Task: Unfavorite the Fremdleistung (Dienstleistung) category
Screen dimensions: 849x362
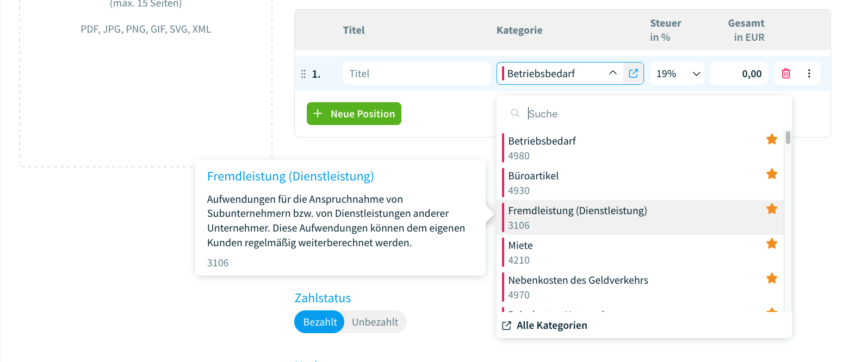Action: (x=772, y=209)
